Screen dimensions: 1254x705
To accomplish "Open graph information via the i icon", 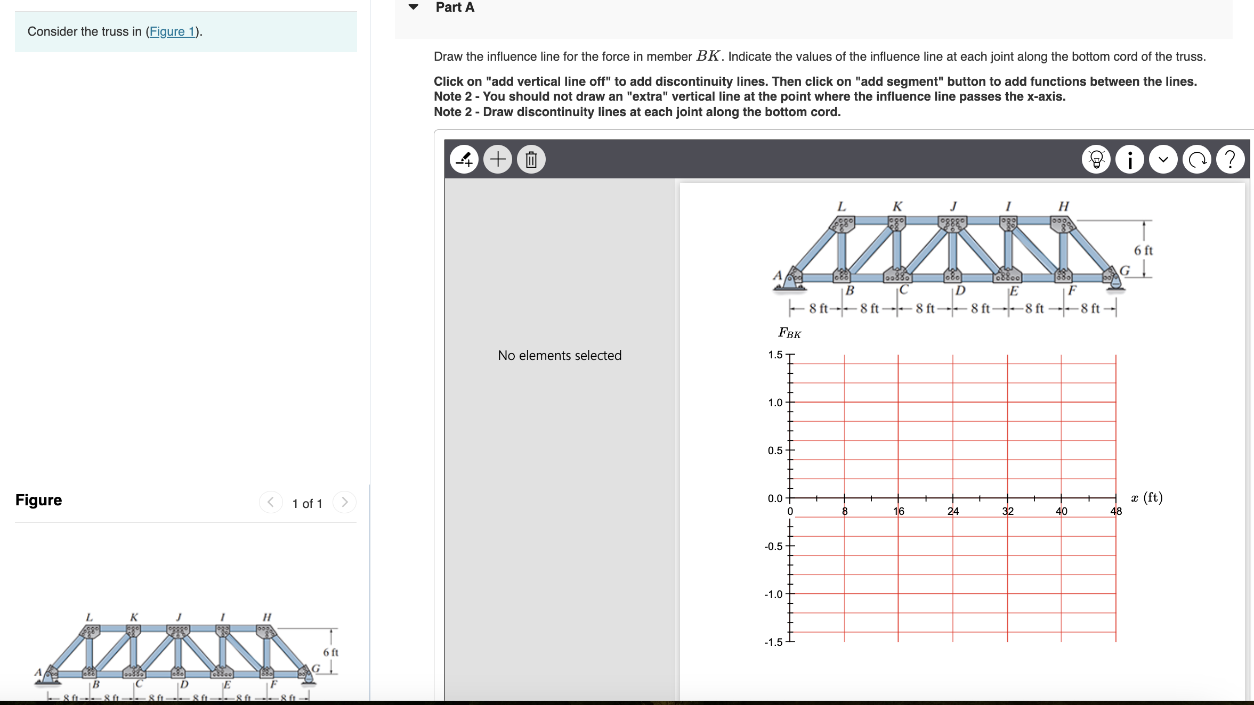I will 1130,159.
